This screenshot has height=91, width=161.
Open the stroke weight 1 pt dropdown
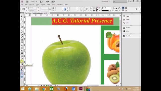click(x=110, y=8)
